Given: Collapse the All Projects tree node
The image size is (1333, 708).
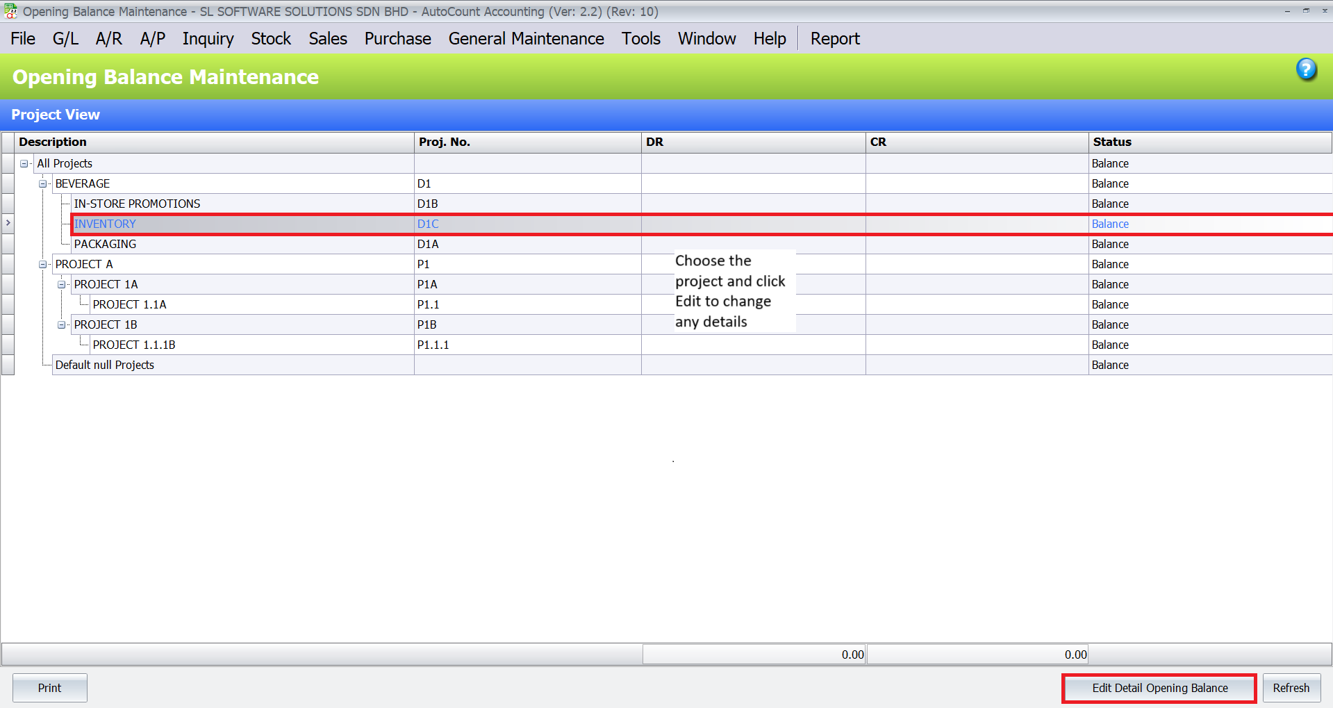Looking at the screenshot, I should [24, 164].
